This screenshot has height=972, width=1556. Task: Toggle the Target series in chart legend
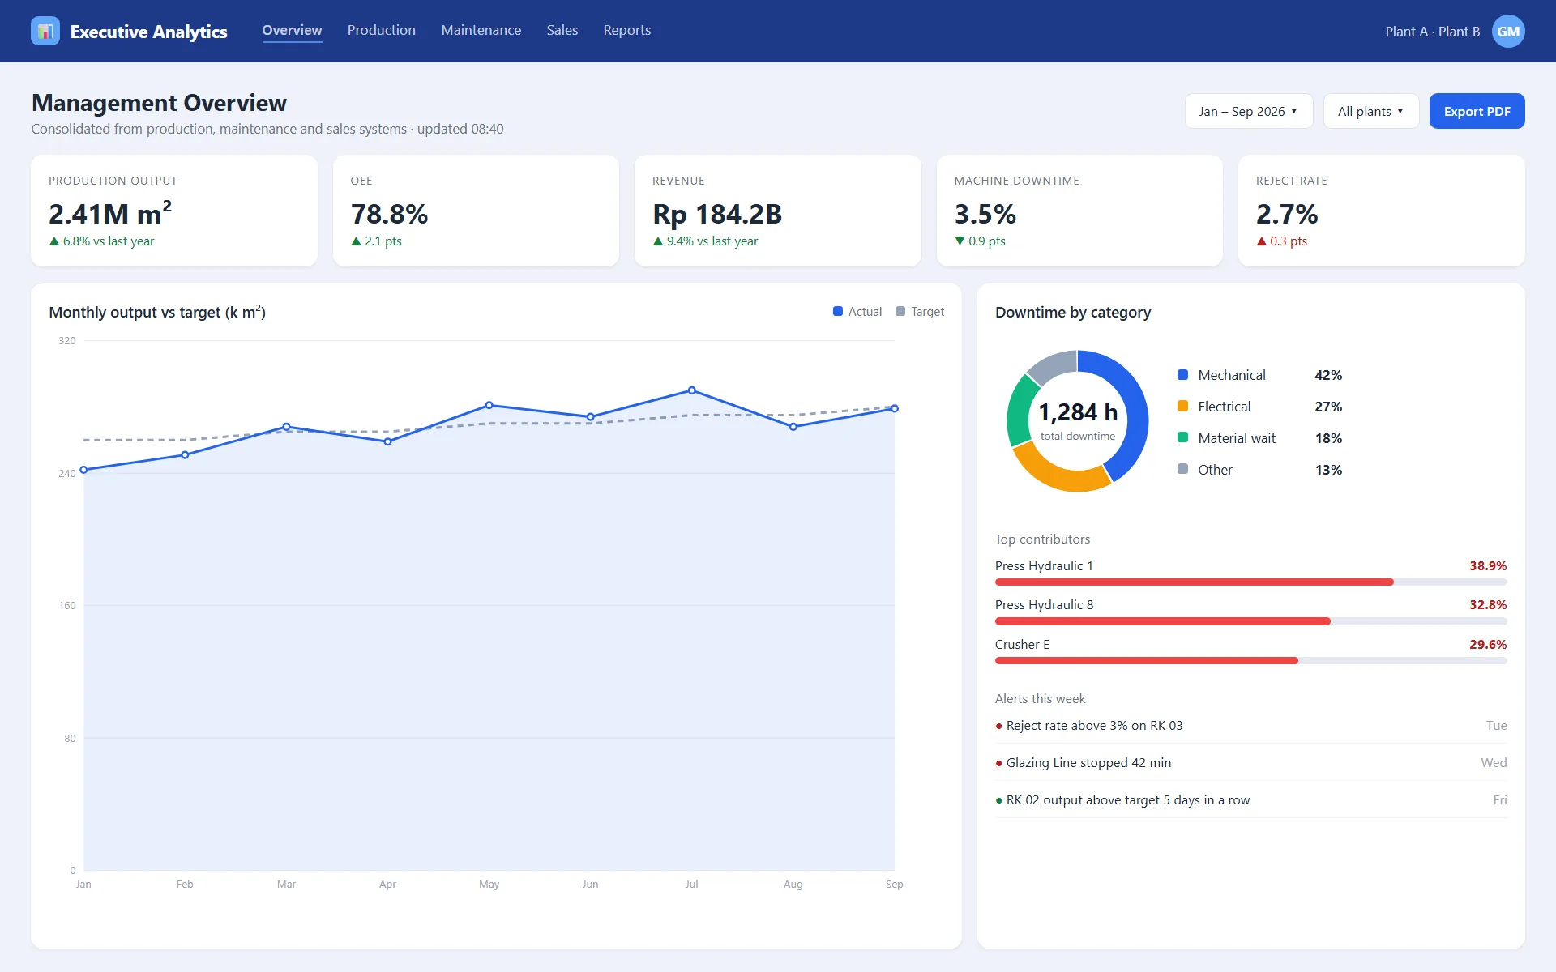920,312
